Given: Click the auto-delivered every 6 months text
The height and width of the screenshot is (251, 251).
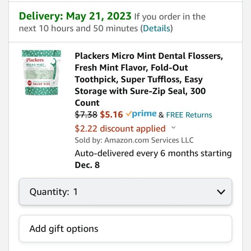Looking at the screenshot, I should [153, 153].
